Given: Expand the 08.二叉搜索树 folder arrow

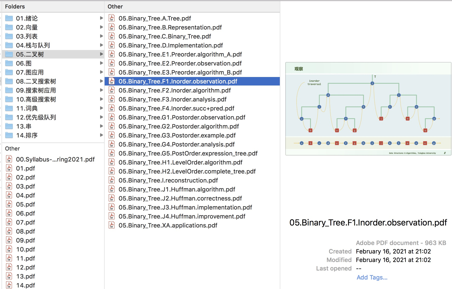Looking at the screenshot, I should coord(101,81).
